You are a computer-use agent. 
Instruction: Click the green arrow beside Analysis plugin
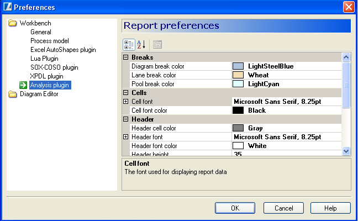[23, 85]
